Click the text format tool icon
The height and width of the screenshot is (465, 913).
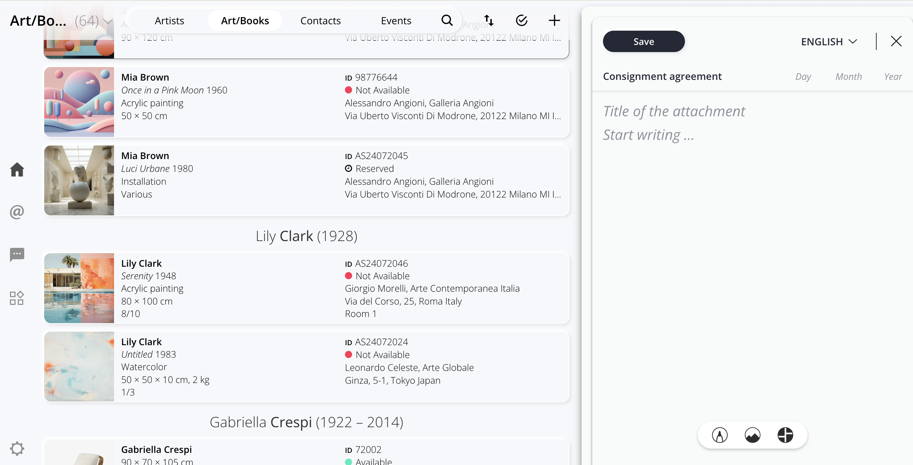719,435
